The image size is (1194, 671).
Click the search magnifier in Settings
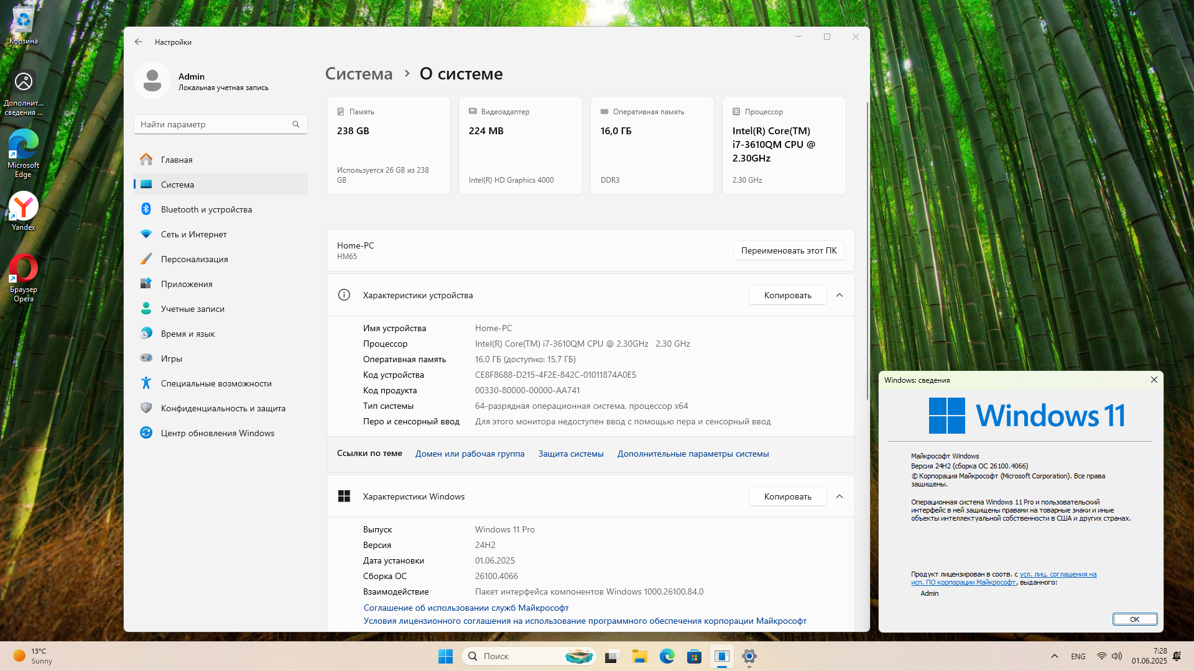click(x=296, y=124)
